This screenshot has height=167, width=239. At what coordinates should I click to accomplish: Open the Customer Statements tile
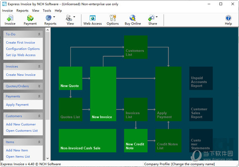click(x=201, y=140)
